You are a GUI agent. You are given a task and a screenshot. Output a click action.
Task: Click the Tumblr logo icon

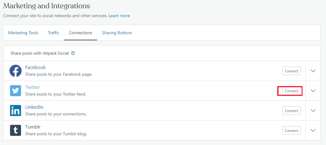[x=15, y=130]
